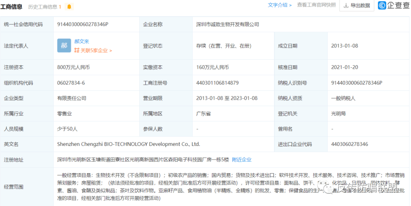Viewport: 411px width, 206px height.
Task: Expand 关联5家企业 related companies
Action: pos(93,50)
